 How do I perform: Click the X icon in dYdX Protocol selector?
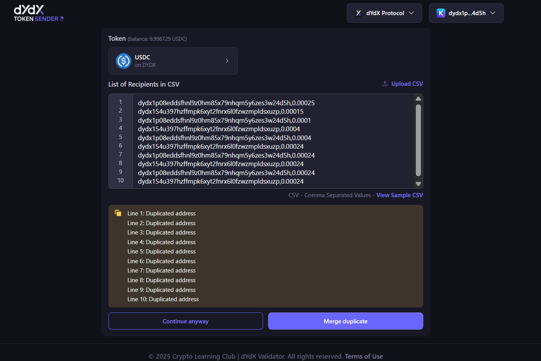[358, 13]
